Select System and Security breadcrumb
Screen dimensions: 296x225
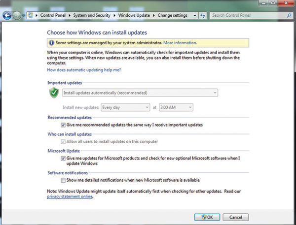92,15
